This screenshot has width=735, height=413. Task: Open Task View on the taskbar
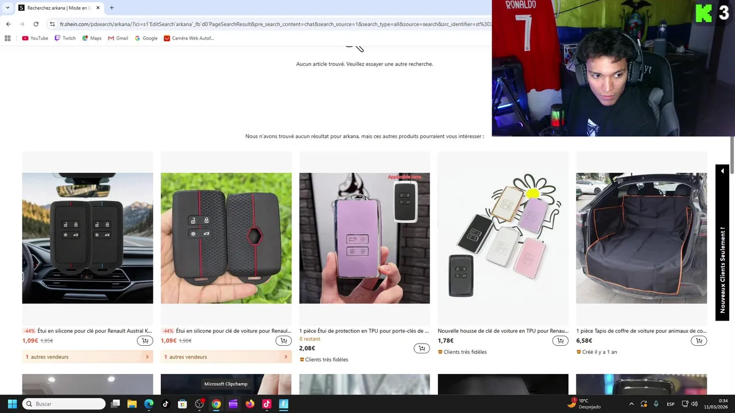[115, 404]
